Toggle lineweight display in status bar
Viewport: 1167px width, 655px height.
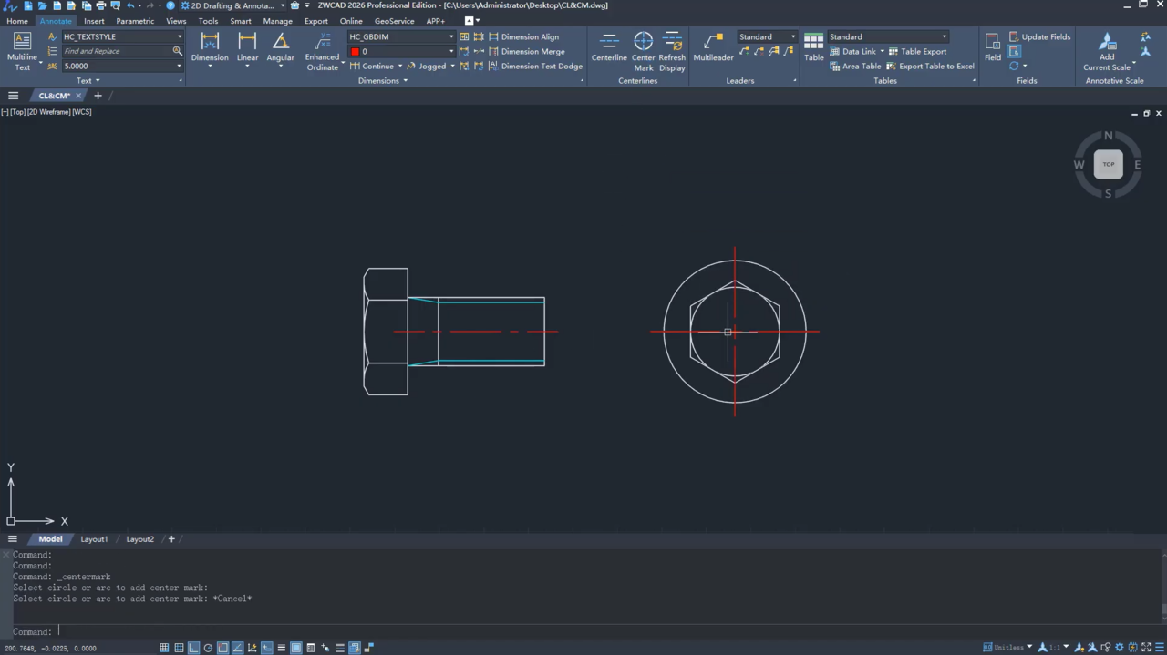point(281,648)
